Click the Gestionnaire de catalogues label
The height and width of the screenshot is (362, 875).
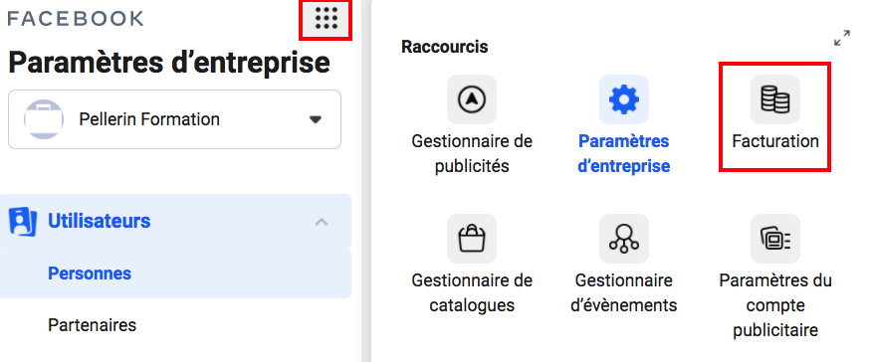472,292
